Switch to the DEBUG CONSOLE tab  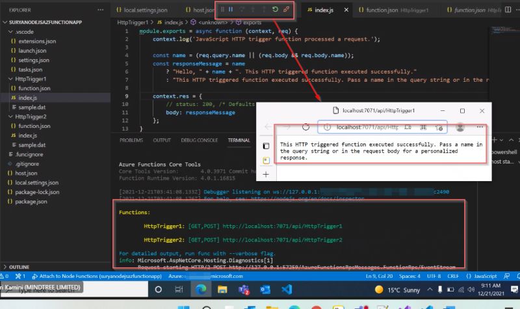200,140
